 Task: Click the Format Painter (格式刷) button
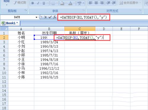[x=20, y=3]
